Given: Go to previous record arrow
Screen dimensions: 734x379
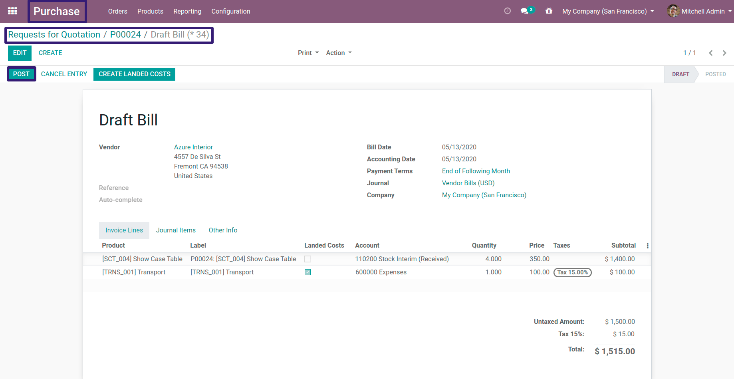Looking at the screenshot, I should click(x=710, y=53).
